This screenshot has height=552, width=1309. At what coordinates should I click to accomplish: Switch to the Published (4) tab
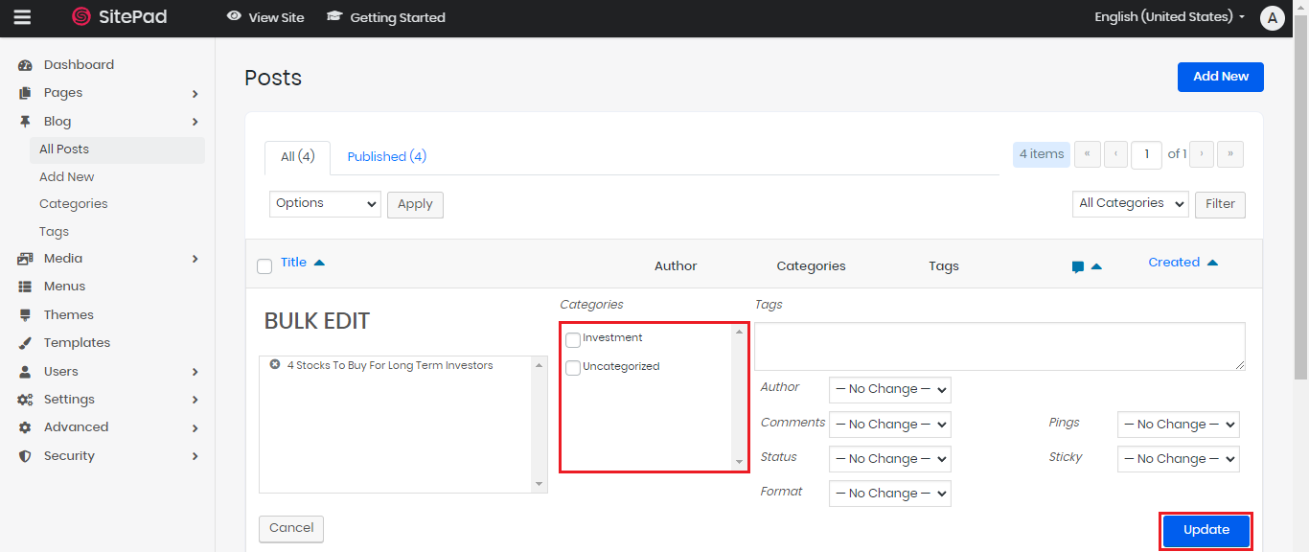[386, 156]
